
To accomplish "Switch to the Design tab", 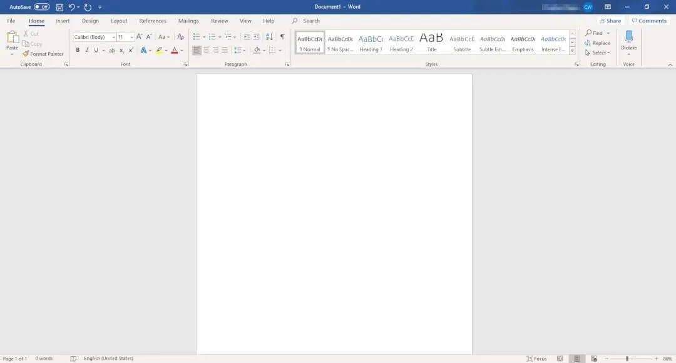I will [x=90, y=21].
